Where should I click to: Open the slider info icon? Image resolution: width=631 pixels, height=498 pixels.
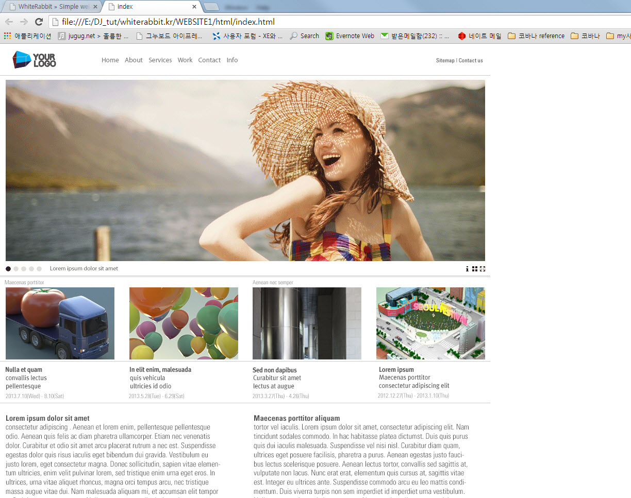467,269
